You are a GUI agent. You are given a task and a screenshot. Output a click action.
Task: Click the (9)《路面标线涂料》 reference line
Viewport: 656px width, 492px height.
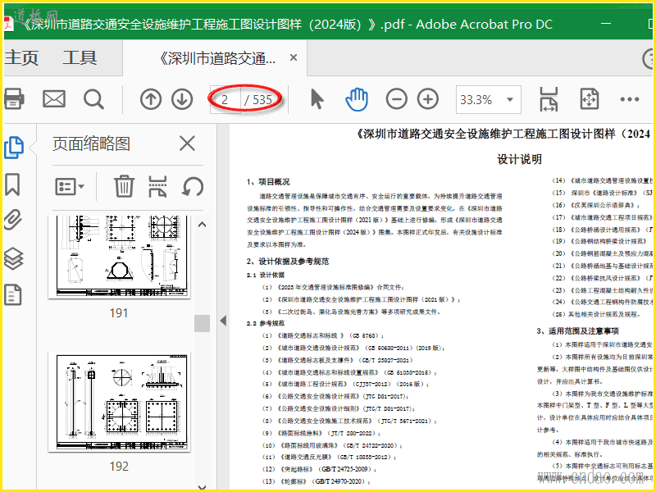(321, 433)
